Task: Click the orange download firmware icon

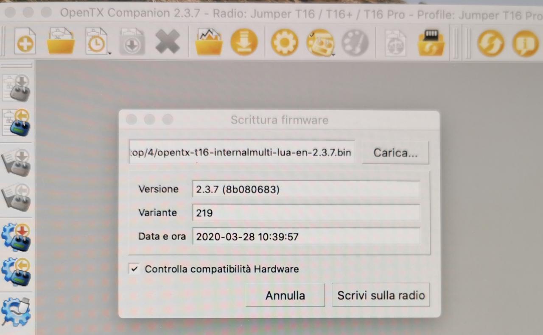Action: pyautogui.click(x=244, y=42)
